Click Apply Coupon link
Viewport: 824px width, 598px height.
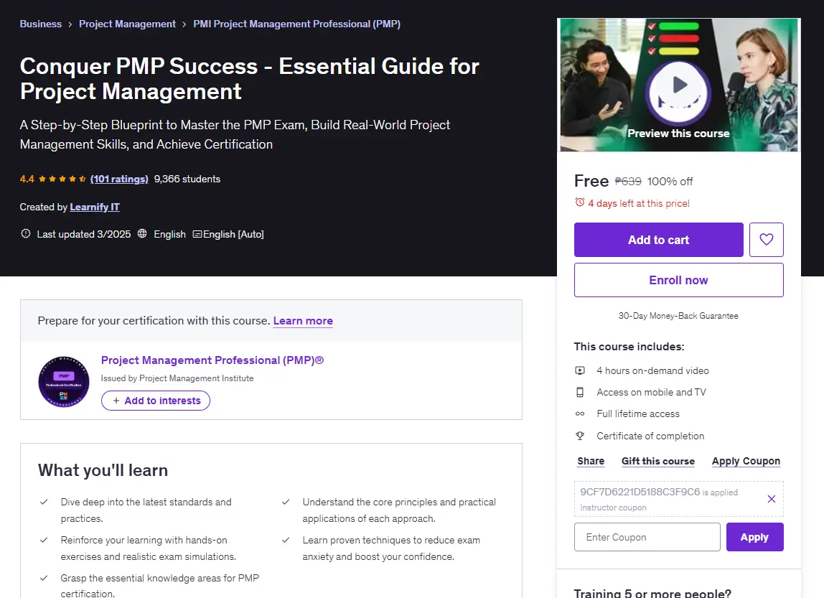746,461
